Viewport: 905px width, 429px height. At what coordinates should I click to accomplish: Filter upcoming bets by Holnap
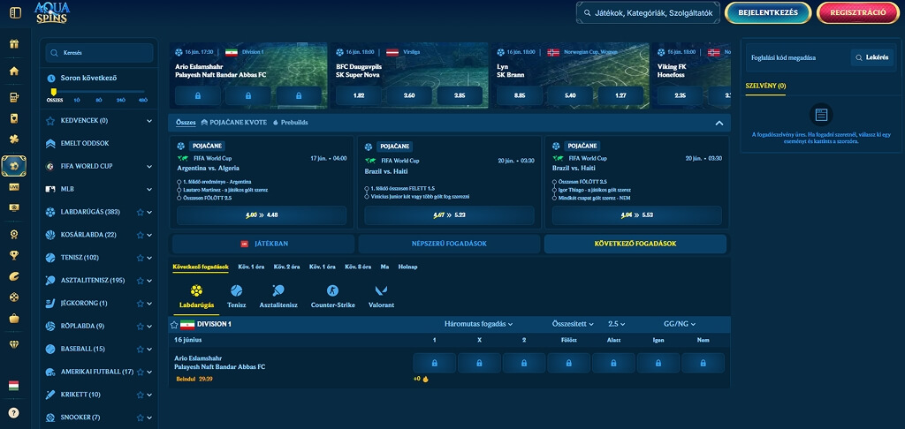tap(407, 267)
